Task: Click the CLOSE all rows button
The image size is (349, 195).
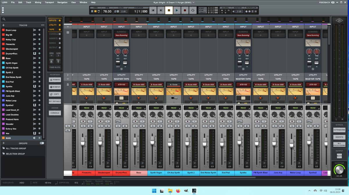Action: pos(58,54)
